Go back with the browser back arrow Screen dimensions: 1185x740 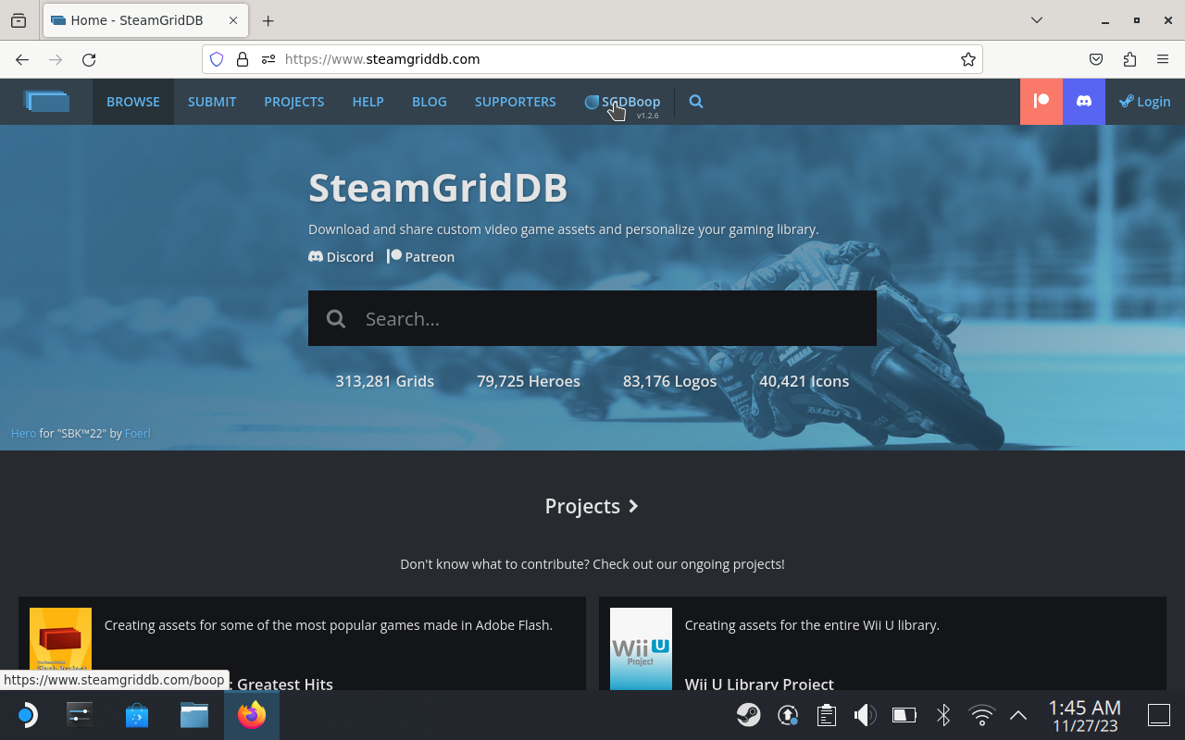[x=22, y=59]
